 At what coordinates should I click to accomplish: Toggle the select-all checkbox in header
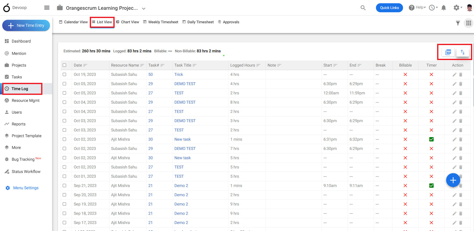[64, 65]
